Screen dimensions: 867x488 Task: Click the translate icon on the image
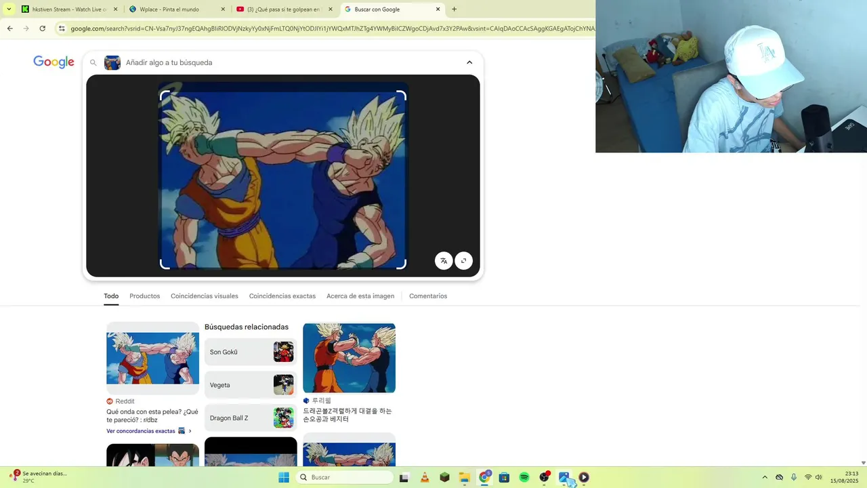tap(444, 261)
